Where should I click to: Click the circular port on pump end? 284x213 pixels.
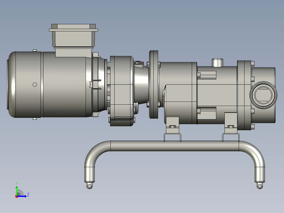(263, 95)
